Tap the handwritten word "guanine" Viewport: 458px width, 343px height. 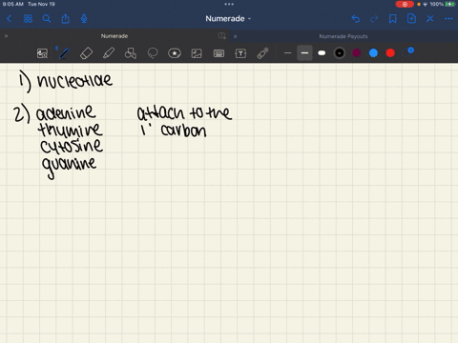pos(69,167)
